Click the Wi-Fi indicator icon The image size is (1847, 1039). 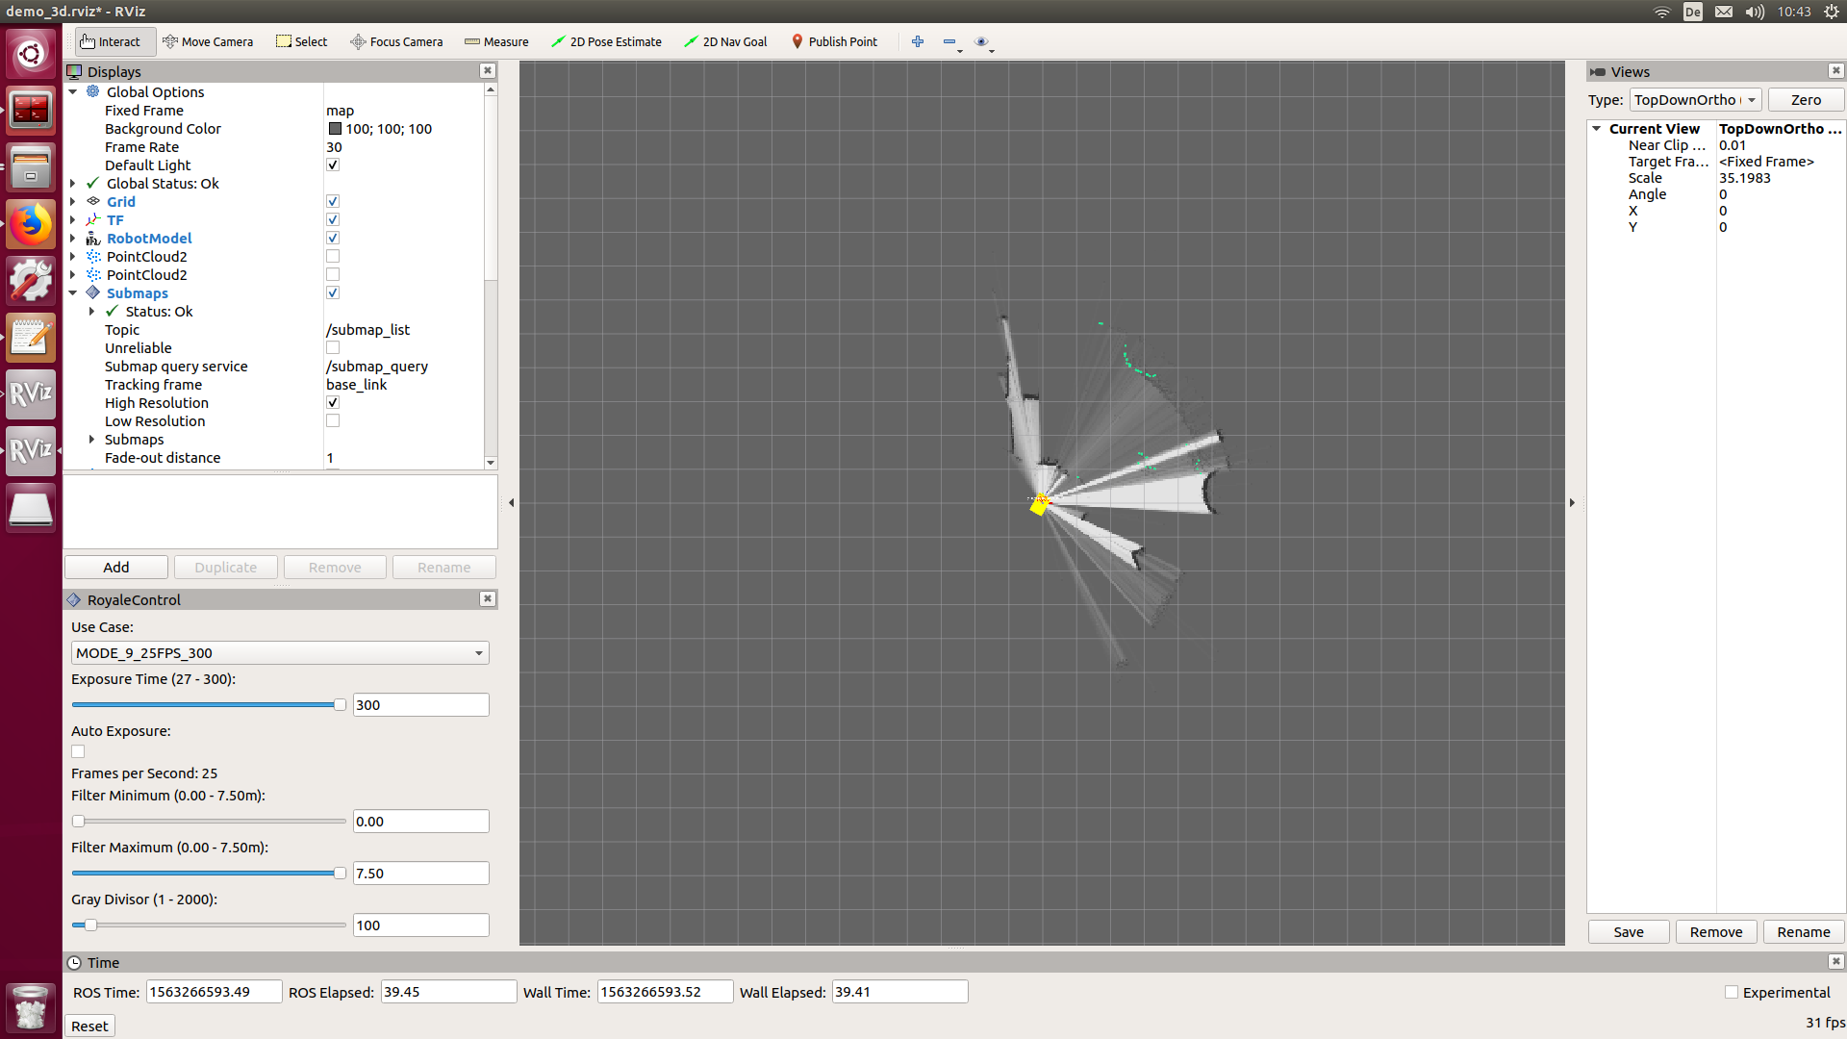pos(1662,12)
